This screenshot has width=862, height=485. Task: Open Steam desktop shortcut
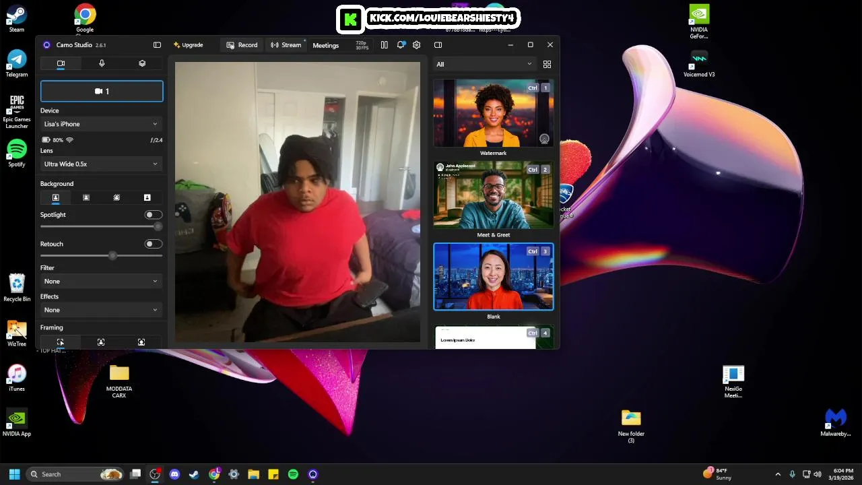17,19
